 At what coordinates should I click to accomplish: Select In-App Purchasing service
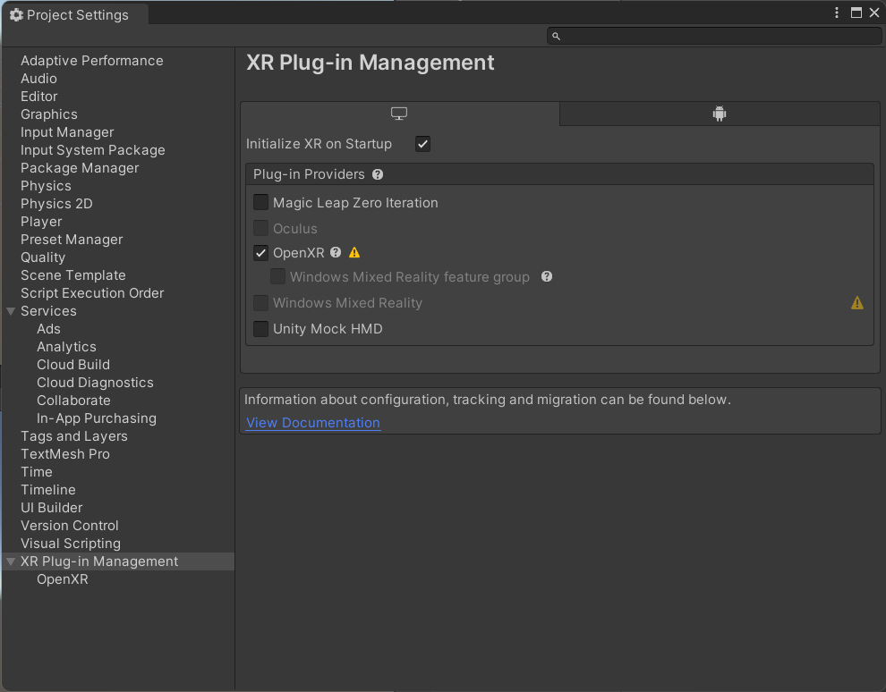(x=97, y=418)
